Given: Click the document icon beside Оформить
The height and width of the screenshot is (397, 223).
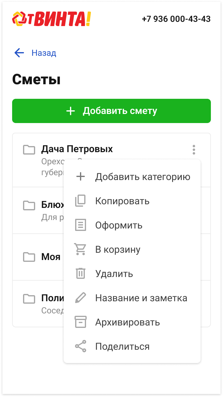Looking at the screenshot, I should coord(81,225).
